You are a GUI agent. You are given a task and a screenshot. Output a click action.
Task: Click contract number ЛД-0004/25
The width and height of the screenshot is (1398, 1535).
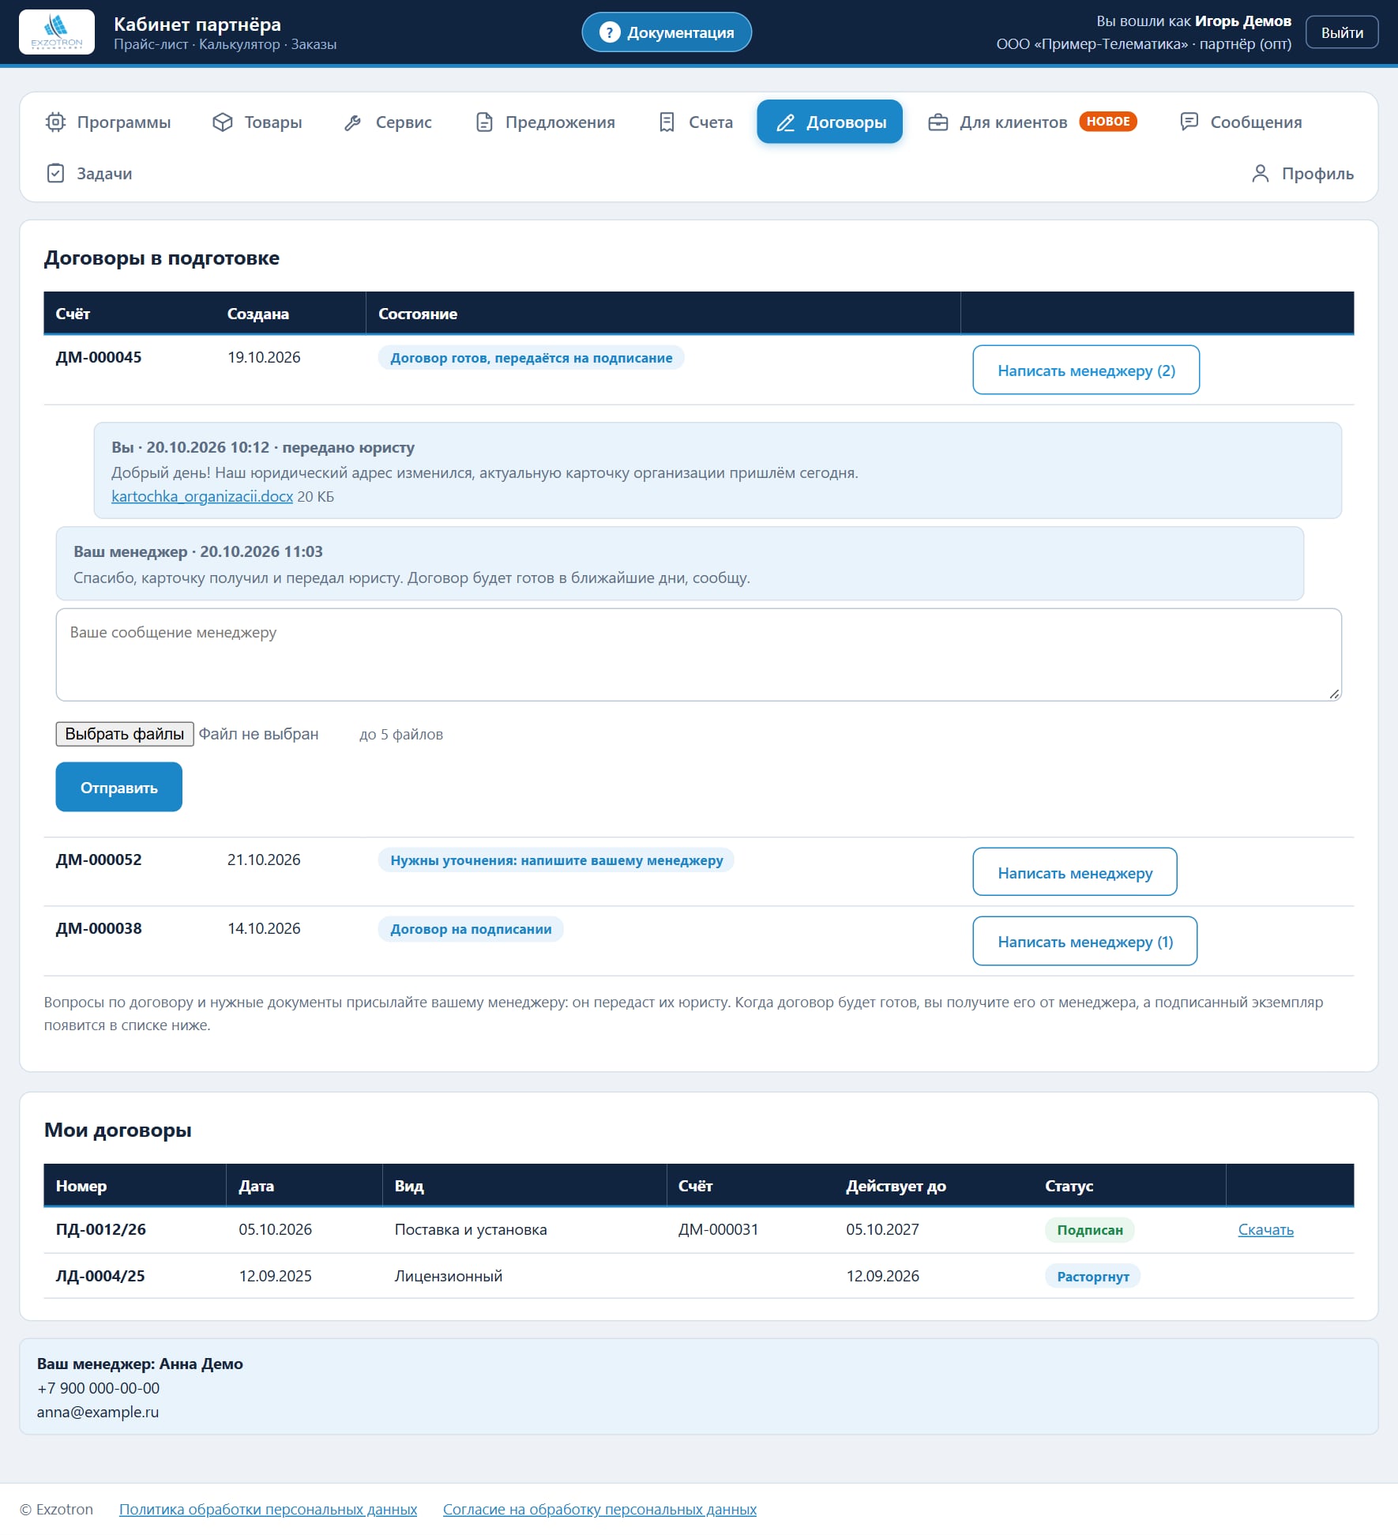tap(100, 1276)
